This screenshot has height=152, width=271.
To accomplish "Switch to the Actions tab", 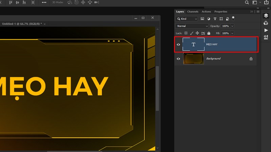I will tap(206, 11).
